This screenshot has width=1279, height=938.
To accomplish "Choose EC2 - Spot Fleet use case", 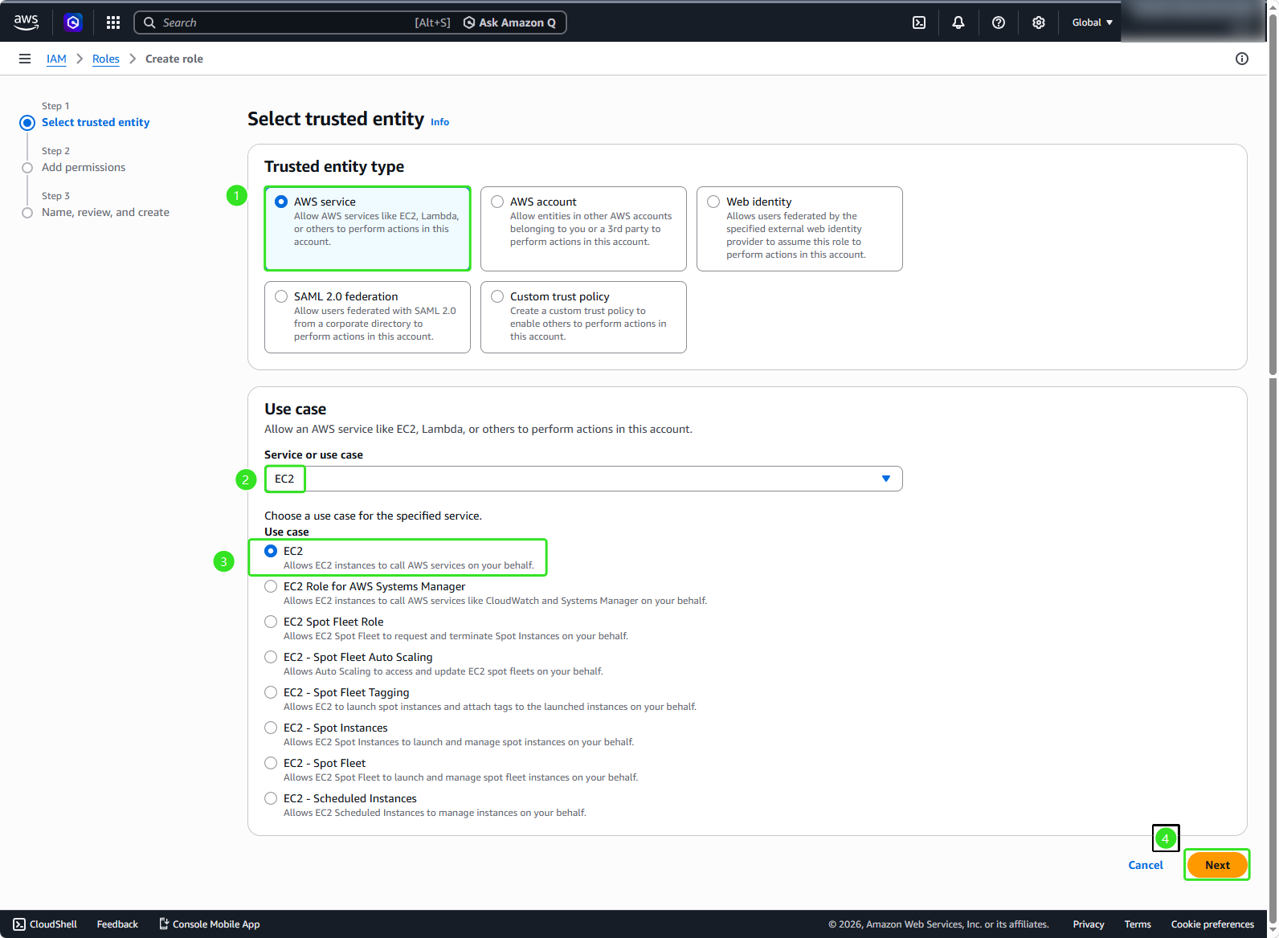I will pos(271,763).
